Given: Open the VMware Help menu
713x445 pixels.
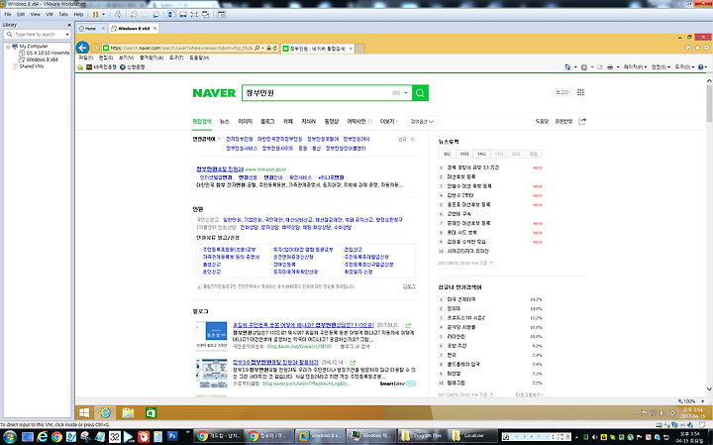Looking at the screenshot, I should click(78, 15).
